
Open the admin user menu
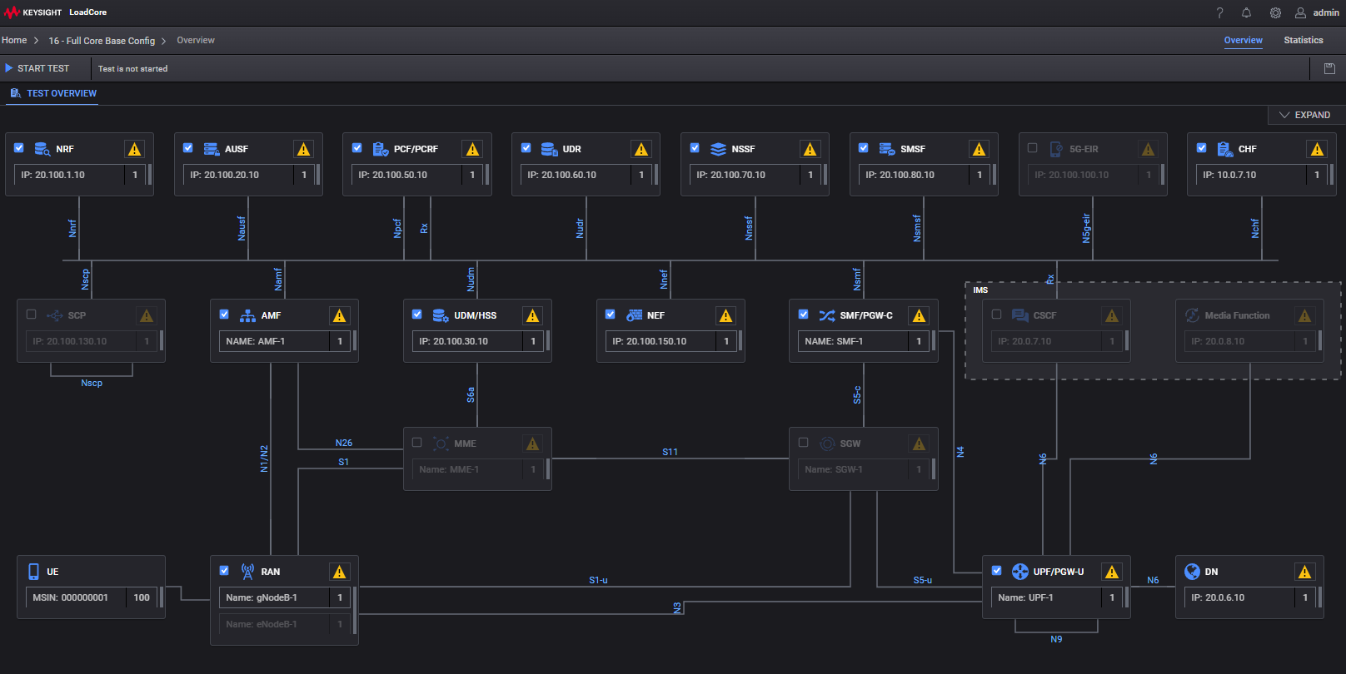pos(1317,12)
